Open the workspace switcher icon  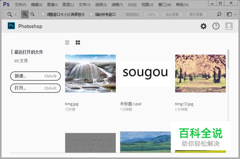point(229,14)
